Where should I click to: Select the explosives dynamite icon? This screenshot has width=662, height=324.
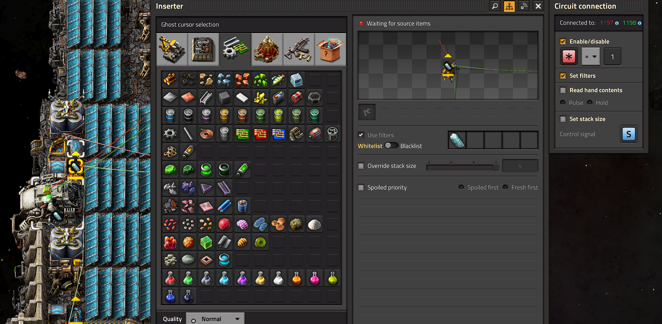[297, 98]
